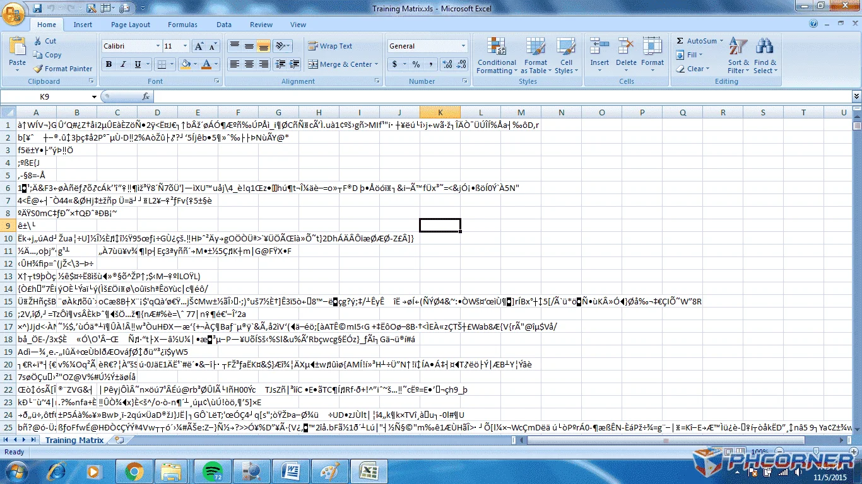This screenshot has width=862, height=484.
Task: Click the AutoSum sigma icon
Action: tap(680, 41)
